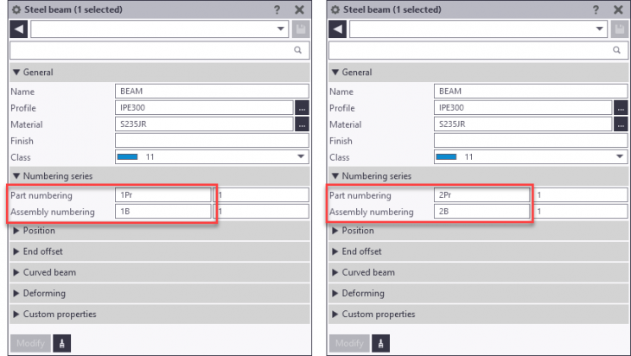The height and width of the screenshot is (356, 631).
Task: Open profile catalog button beside IPE300, left panel
Action: 302,108
